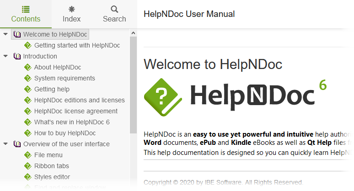Open Getting help topic
This screenshot has width=354, height=191.
point(52,89)
